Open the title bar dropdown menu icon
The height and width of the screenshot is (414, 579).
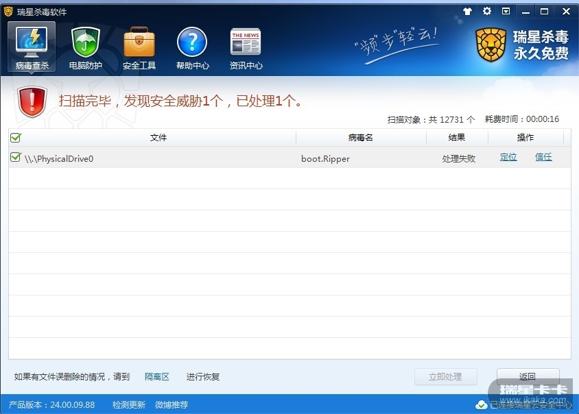click(x=506, y=11)
